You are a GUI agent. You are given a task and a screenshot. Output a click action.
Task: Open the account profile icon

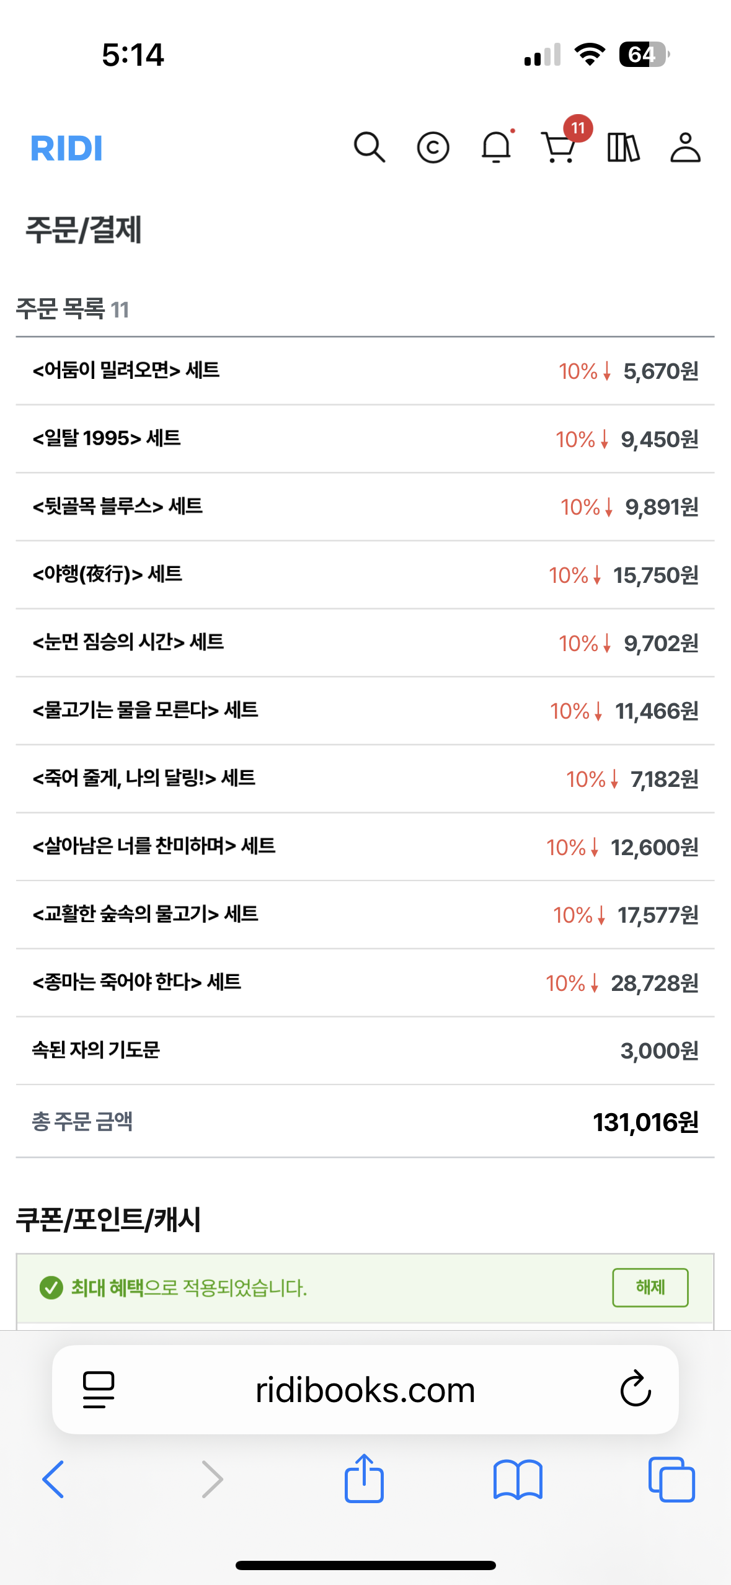pyautogui.click(x=685, y=148)
